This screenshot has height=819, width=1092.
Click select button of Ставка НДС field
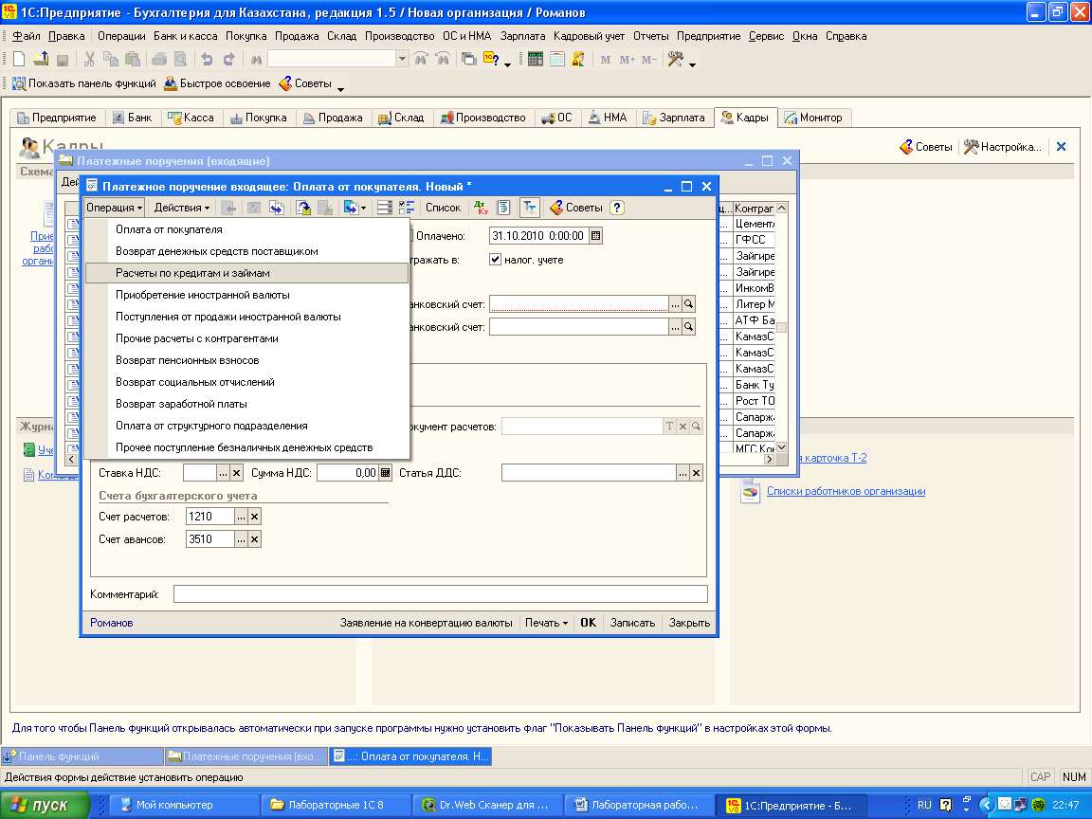tap(223, 473)
